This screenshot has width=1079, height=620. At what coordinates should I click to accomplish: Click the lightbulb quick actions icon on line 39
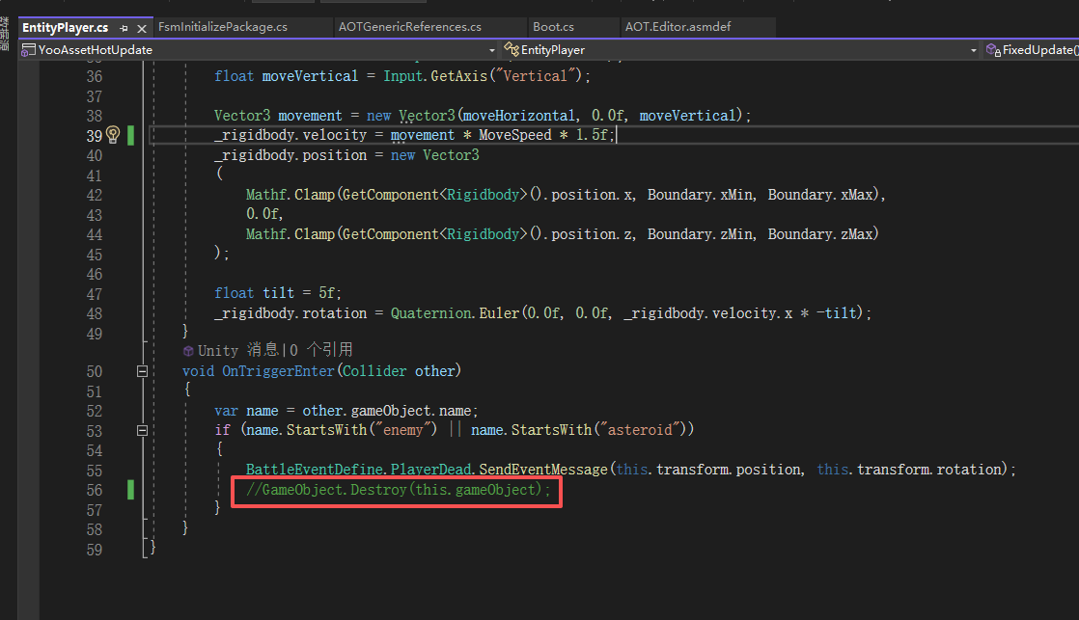(113, 134)
